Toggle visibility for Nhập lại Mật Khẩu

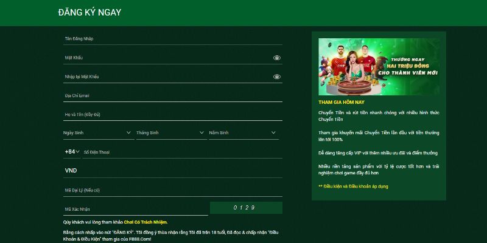coord(276,77)
